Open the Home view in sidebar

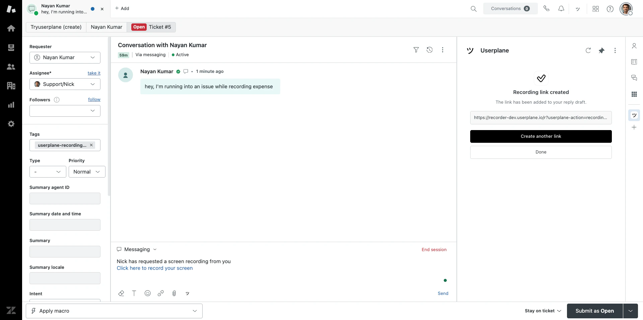coord(11,28)
